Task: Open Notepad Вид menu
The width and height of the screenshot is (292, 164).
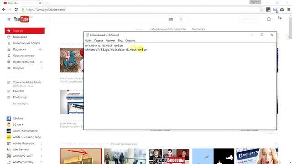Action: (x=120, y=41)
